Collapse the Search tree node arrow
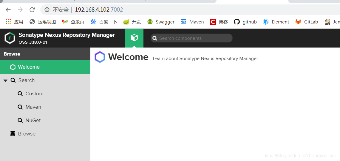Screen dimensions: 340x161 click(x=5, y=80)
